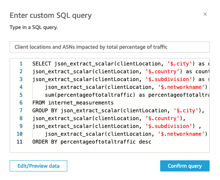Screen dimensions: 220x180
Task: Click line 9 with '$.subdivision' grouping
Action: [117, 126]
